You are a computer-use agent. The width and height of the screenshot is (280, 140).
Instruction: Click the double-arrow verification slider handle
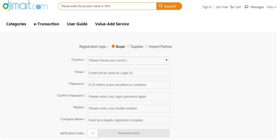[93, 133]
